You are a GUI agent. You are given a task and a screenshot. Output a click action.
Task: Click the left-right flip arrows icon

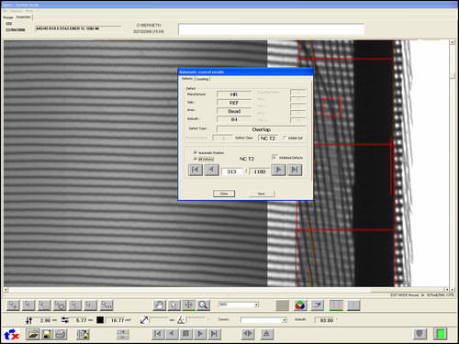coord(248,334)
